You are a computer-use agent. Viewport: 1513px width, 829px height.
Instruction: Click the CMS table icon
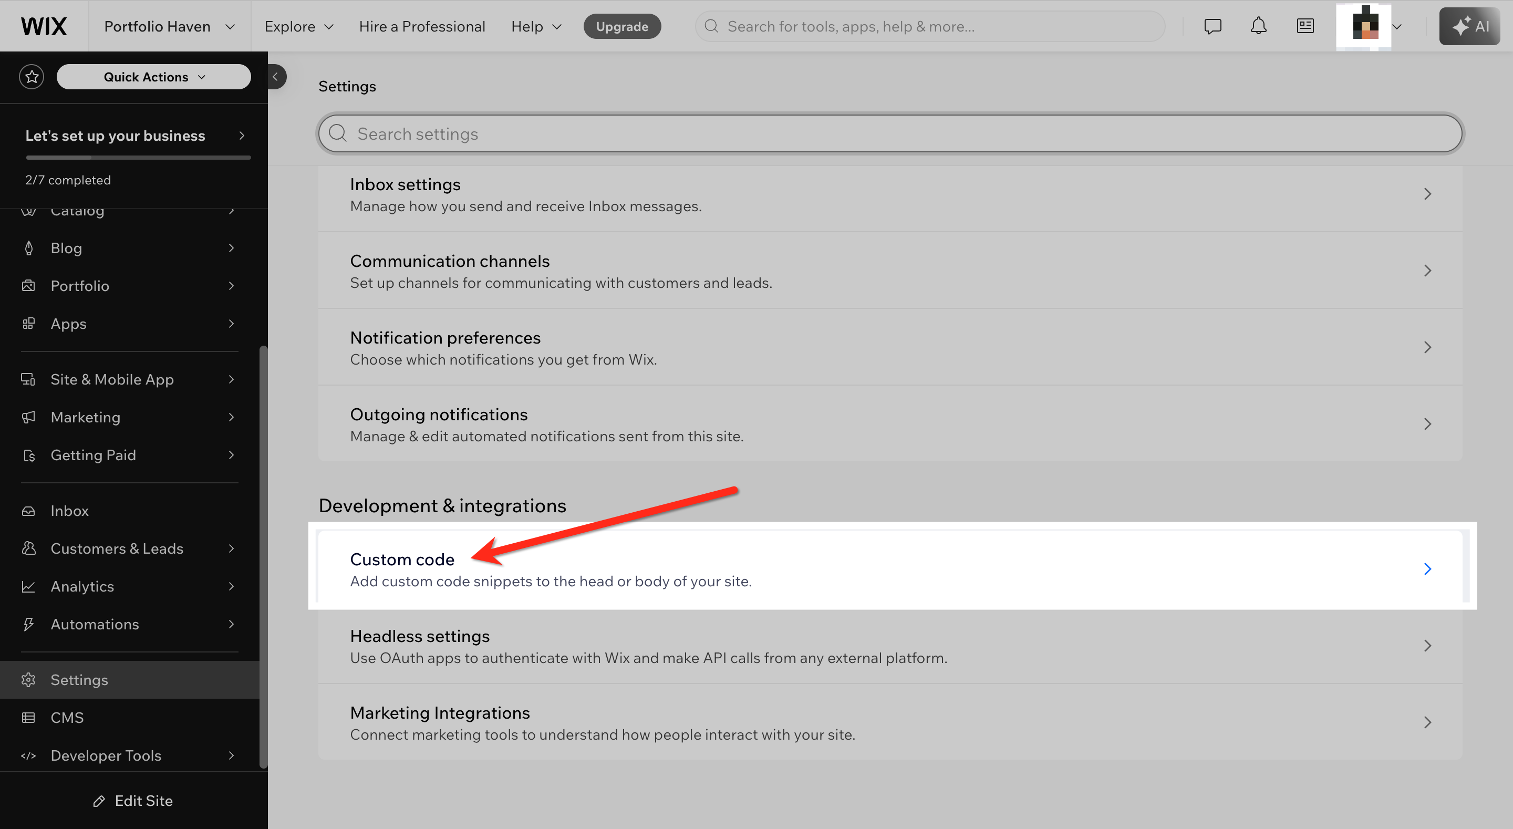pos(28,718)
